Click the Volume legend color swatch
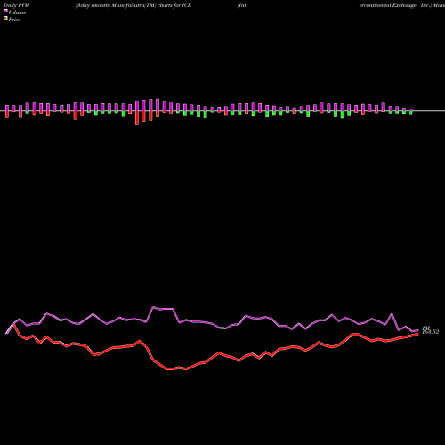Screen dimensions: 445x445 click(5, 11)
